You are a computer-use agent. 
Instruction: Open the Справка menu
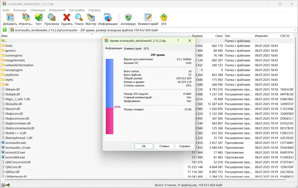94,10
